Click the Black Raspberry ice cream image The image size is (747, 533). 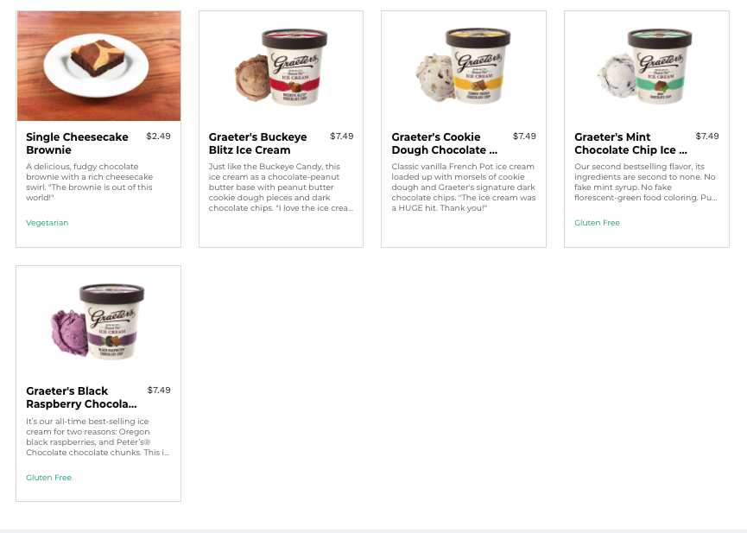pyautogui.click(x=98, y=321)
